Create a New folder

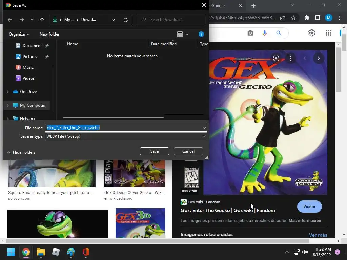click(49, 34)
